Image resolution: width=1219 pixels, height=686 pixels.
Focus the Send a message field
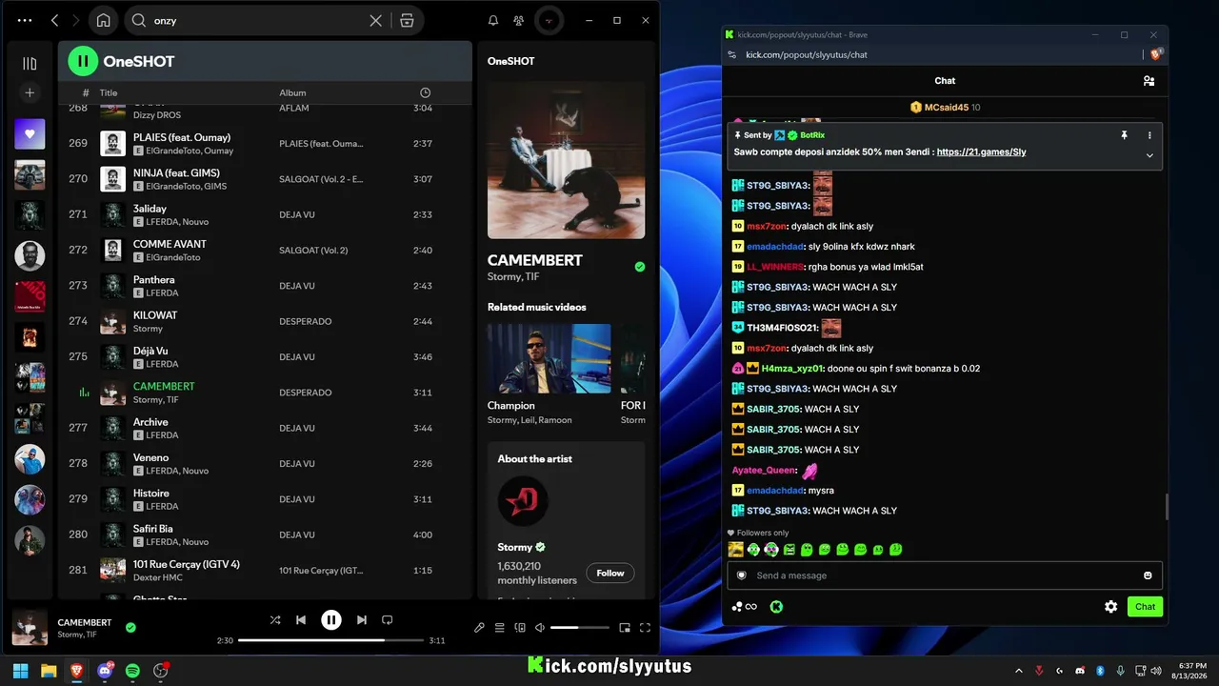tap(945, 575)
